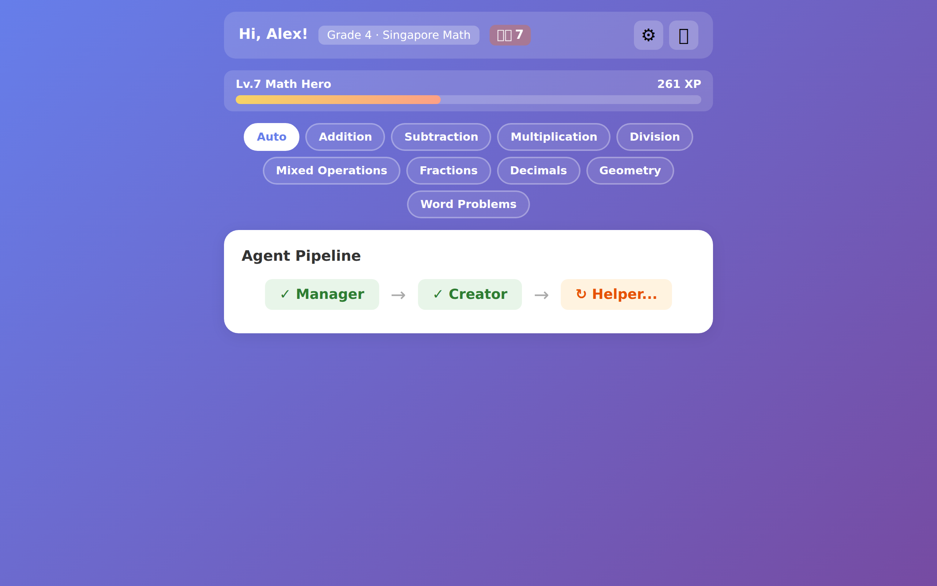Click the arrow between Creator and Helper
Screen dimensions: 937x586
coord(541,294)
